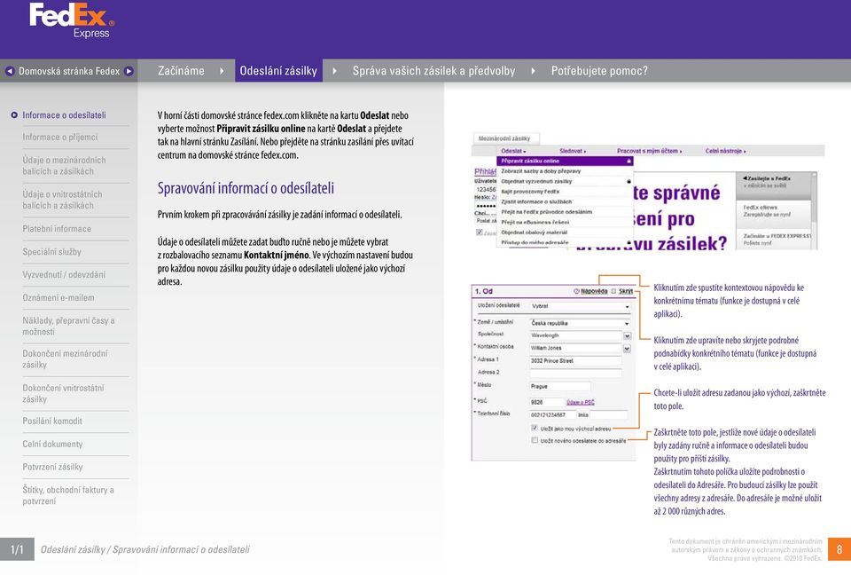Select Objednat vyzvednutí zásilky entry

point(565,182)
